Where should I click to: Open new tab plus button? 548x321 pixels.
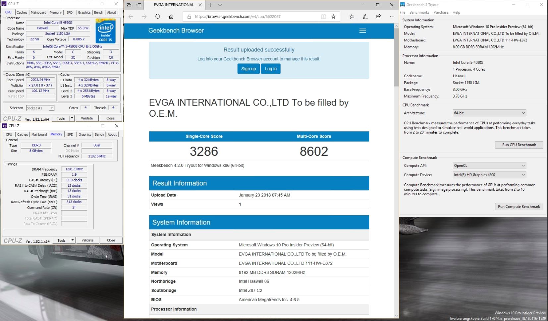210,5
